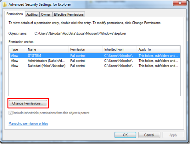Switch to the Permissions tab

(15, 14)
